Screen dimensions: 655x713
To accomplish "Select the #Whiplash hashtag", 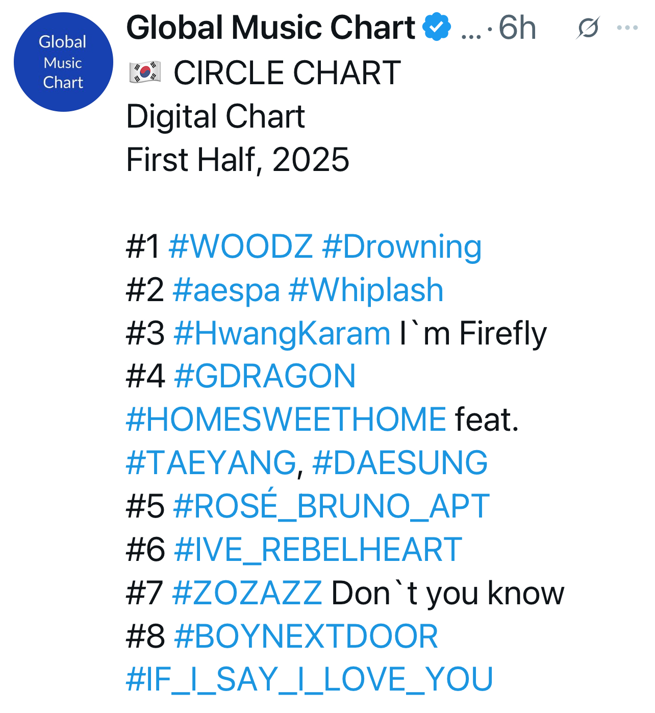I will (366, 291).
